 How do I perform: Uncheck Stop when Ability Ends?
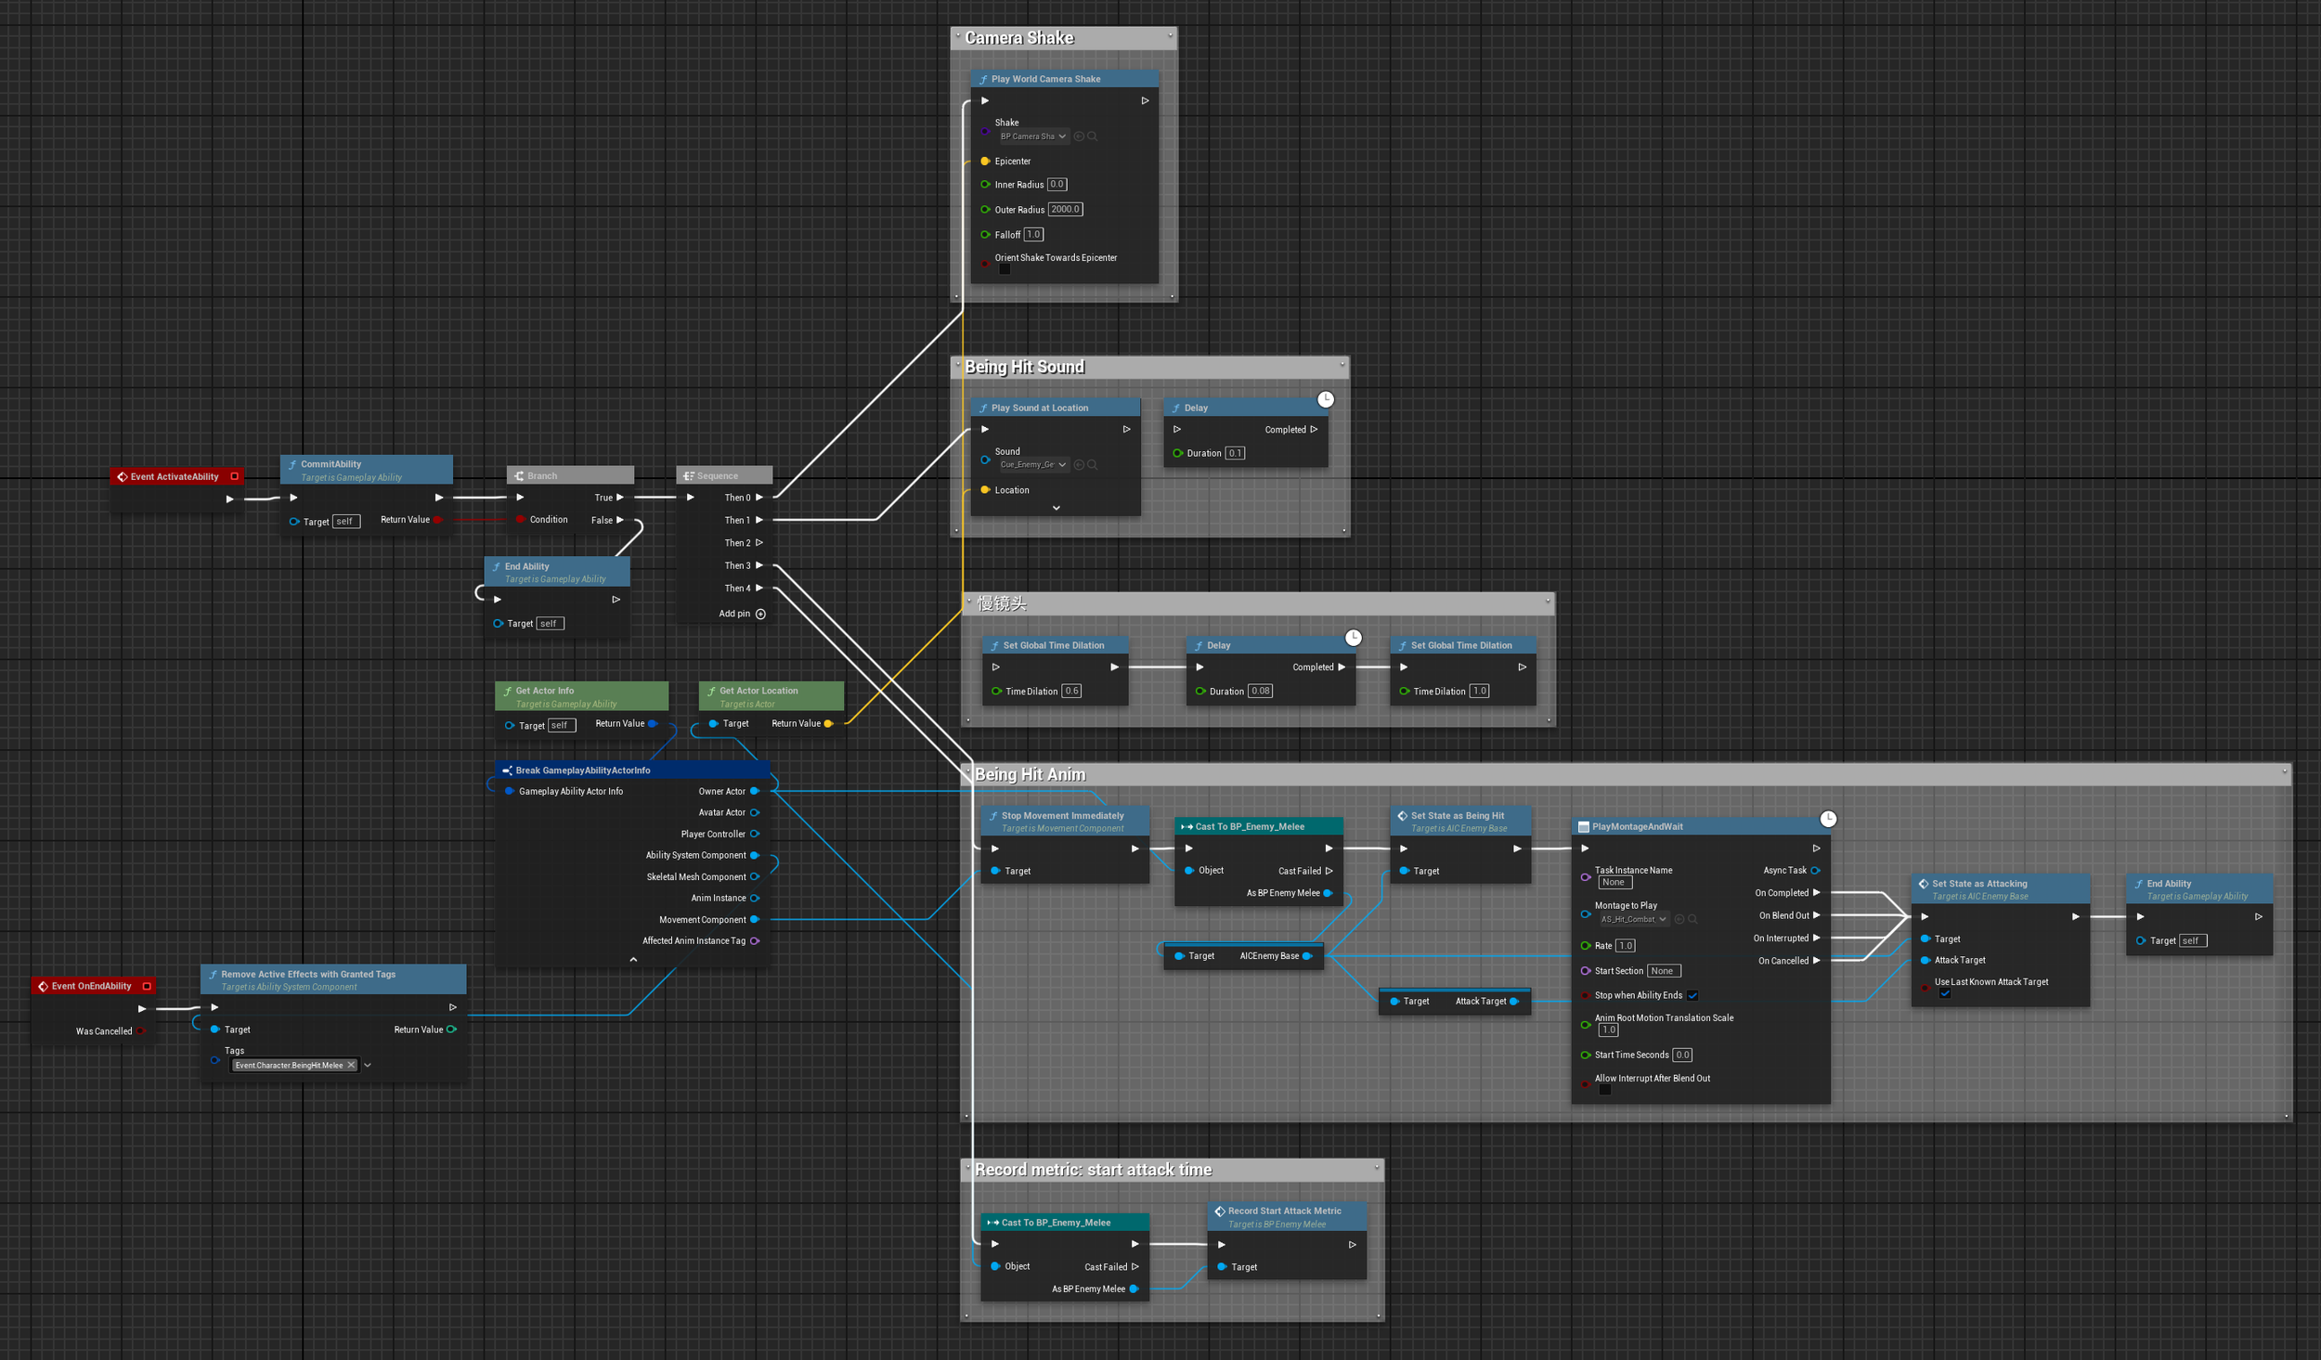pos(1692,995)
